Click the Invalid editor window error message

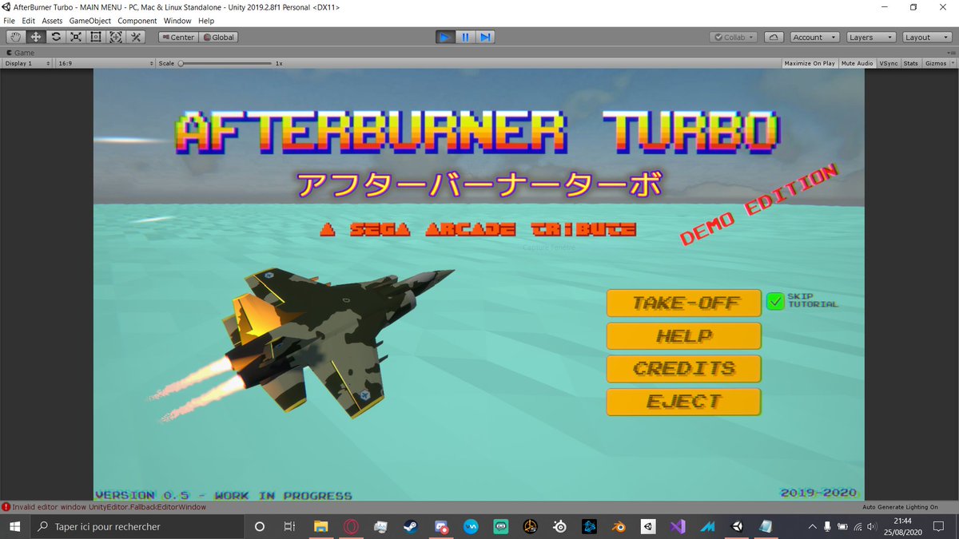click(109, 507)
